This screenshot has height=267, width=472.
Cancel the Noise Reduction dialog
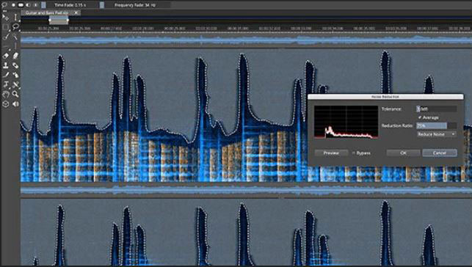pos(440,153)
